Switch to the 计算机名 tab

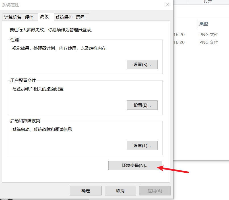13,17
